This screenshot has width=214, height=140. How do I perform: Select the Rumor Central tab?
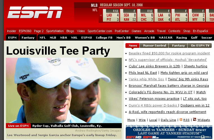(x=154, y=46)
